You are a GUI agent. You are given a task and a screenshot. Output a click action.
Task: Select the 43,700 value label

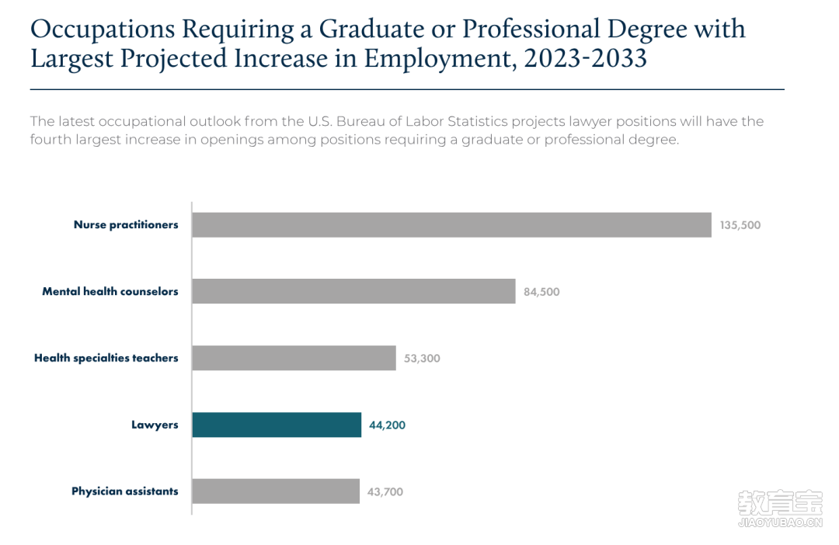coord(385,492)
